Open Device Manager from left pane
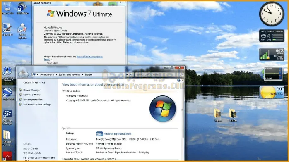The width and height of the screenshot is (289, 162). click(x=32, y=90)
